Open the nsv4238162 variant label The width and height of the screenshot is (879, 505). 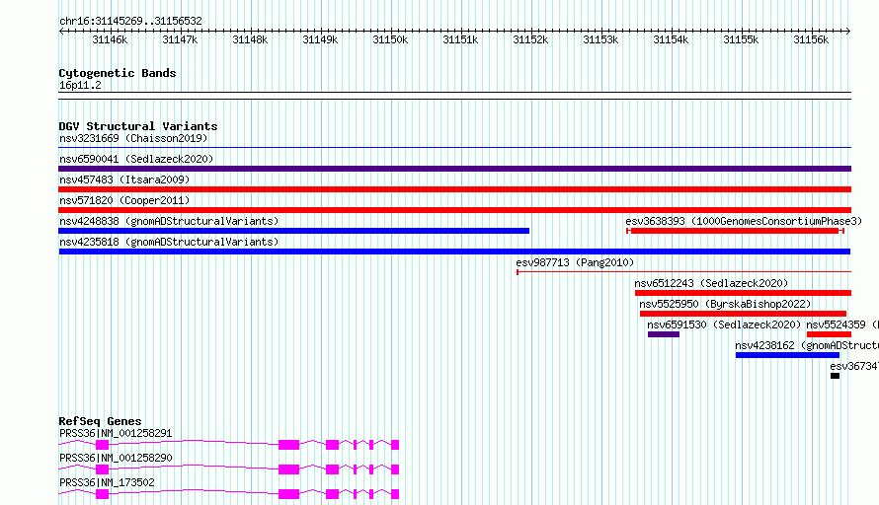[807, 345]
